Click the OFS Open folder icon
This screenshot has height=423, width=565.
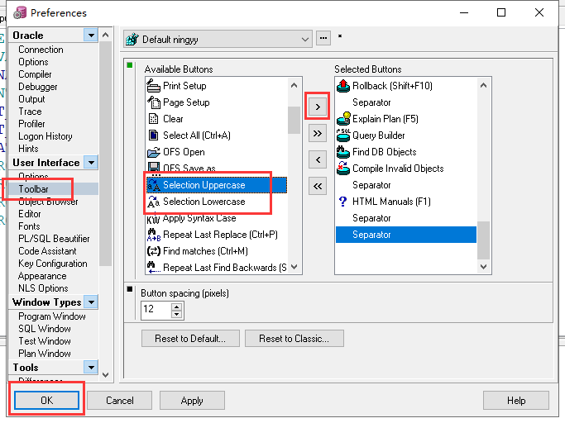tap(154, 152)
